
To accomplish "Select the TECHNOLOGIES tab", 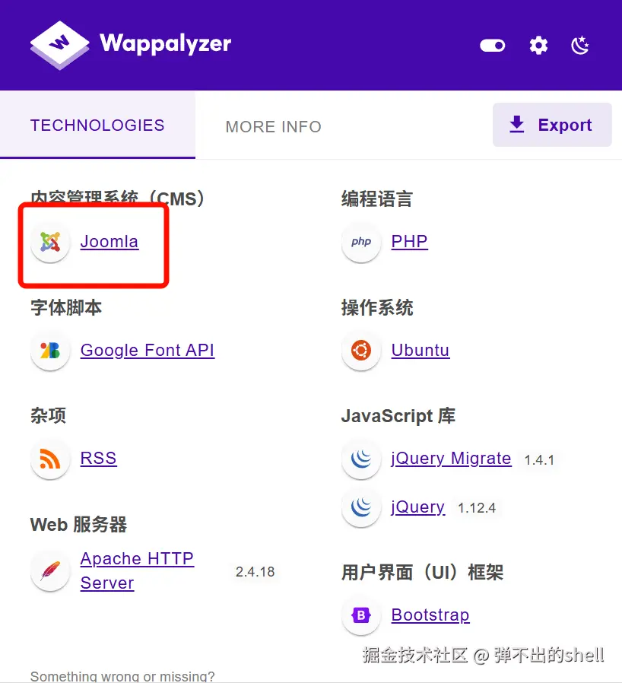I will click(97, 125).
